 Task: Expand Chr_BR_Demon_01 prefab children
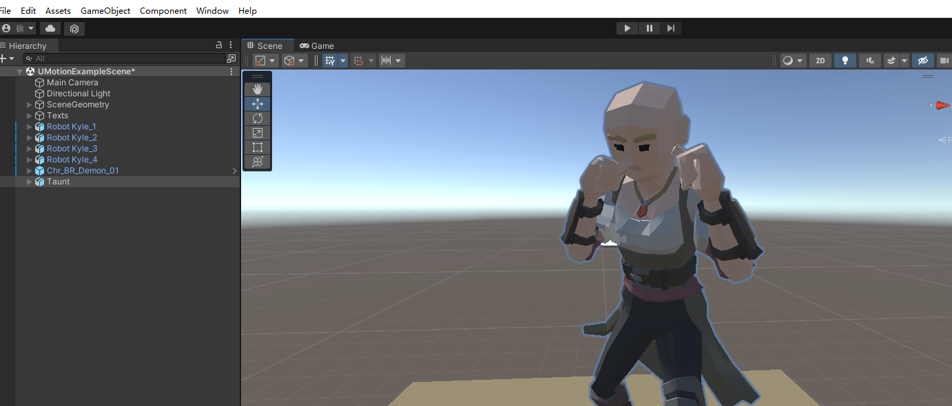pos(30,171)
